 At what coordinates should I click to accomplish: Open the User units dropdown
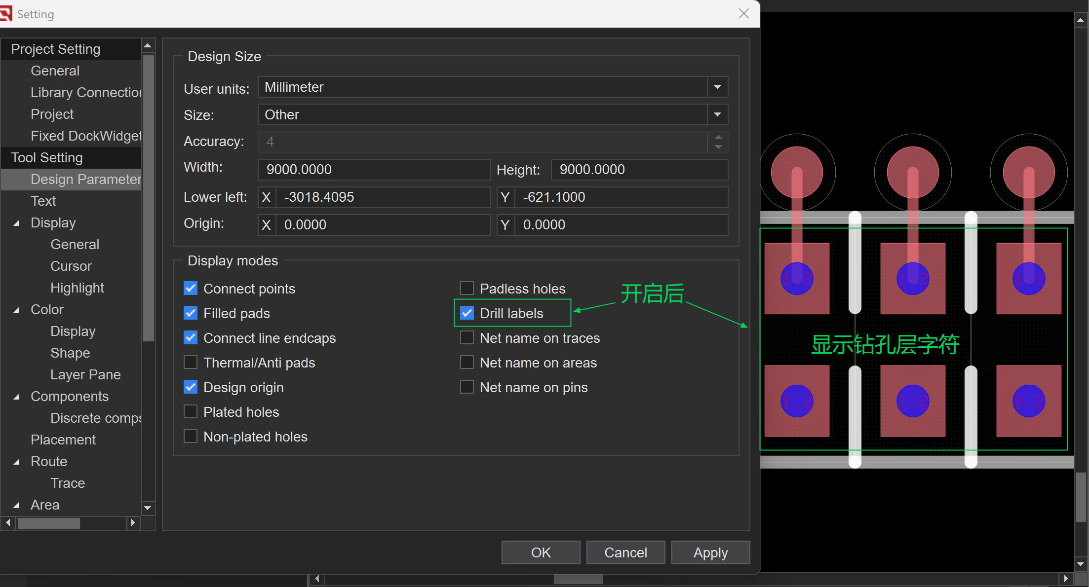[717, 87]
